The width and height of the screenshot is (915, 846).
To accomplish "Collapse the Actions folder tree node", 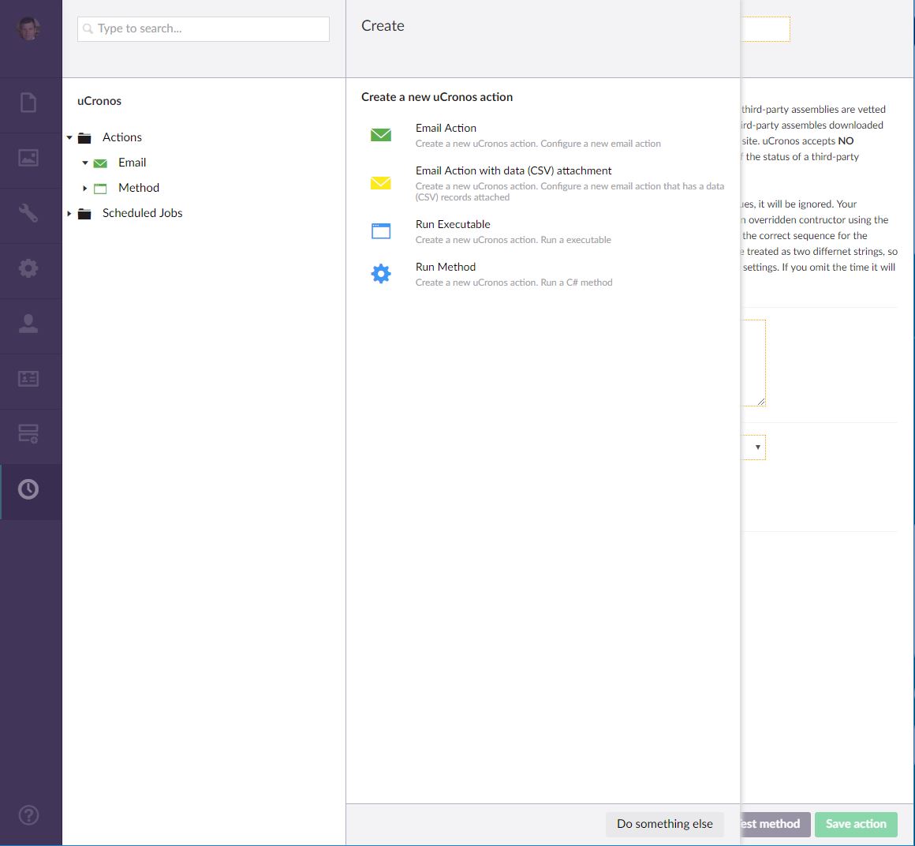I will click(x=69, y=138).
